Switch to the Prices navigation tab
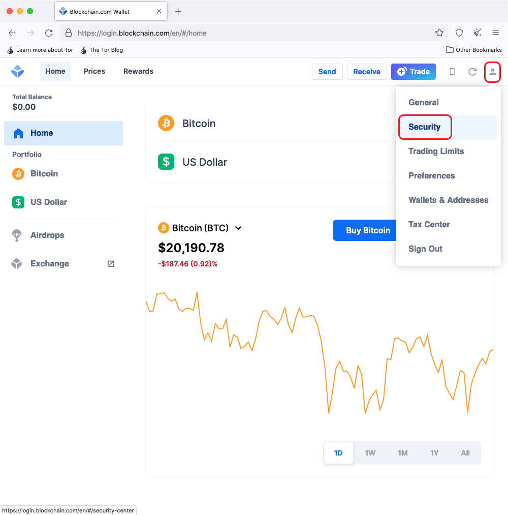The width and height of the screenshot is (508, 515). (x=94, y=71)
